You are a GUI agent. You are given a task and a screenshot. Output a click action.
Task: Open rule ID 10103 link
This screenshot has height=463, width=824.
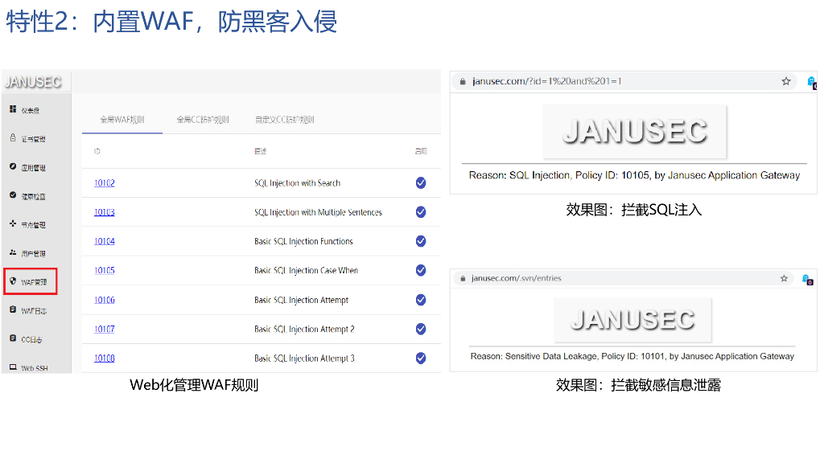click(x=105, y=212)
